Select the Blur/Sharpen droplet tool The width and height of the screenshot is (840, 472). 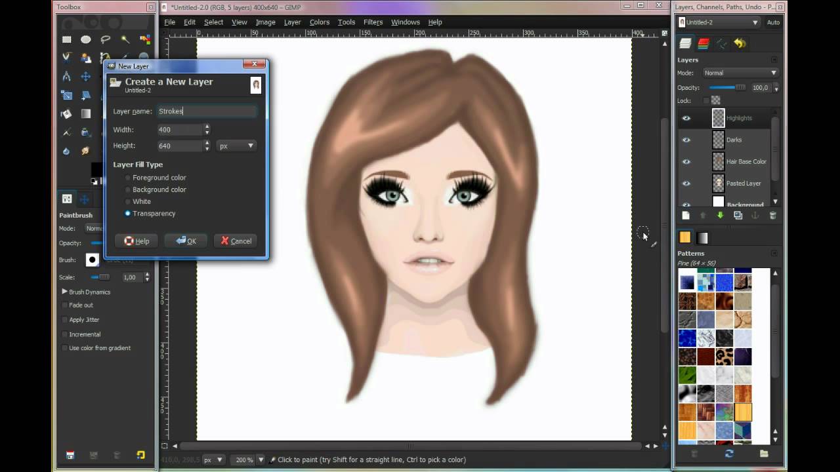click(66, 151)
